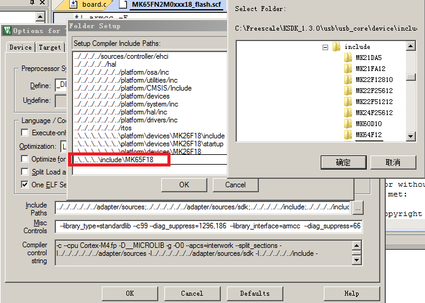
Task: Select path ending MK26F18\startup
Action: point(150,144)
